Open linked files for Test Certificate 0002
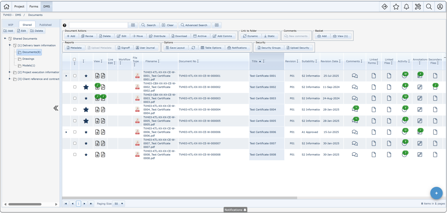This screenshot has width=447, height=213. [389, 87]
